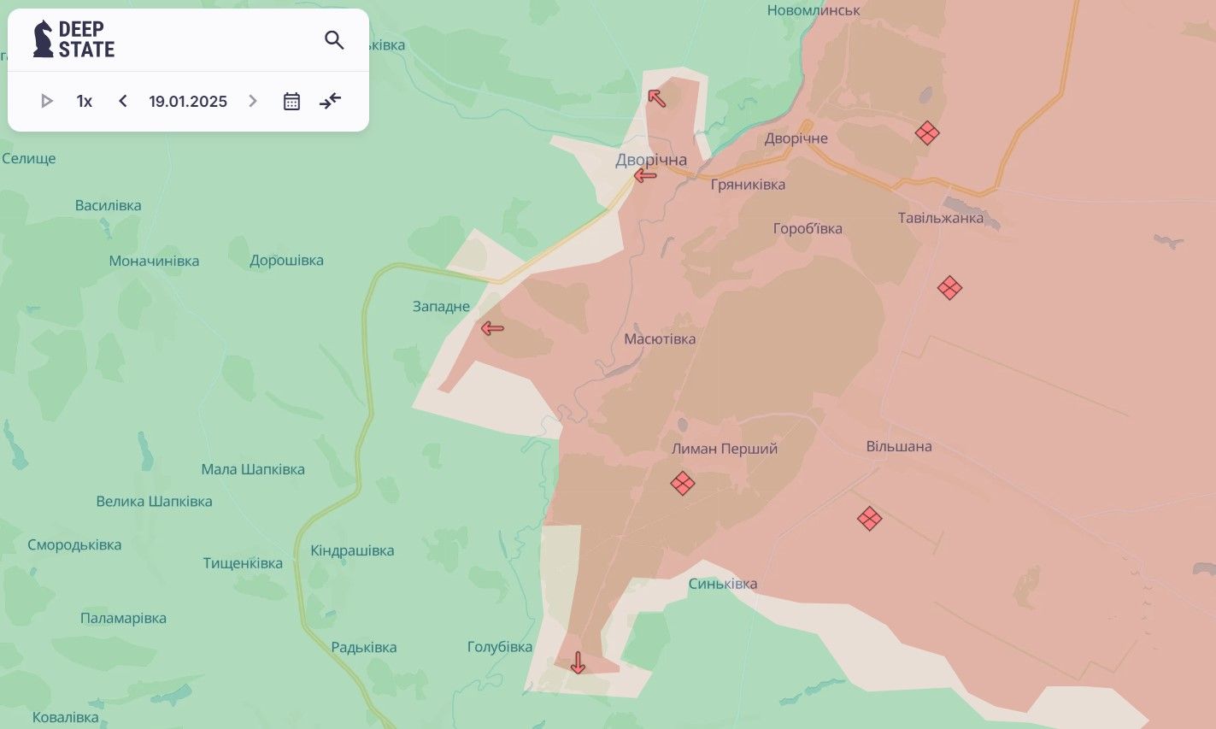This screenshot has height=729, width=1216.
Task: Click the Масютівка settlement label
Action: (x=660, y=339)
